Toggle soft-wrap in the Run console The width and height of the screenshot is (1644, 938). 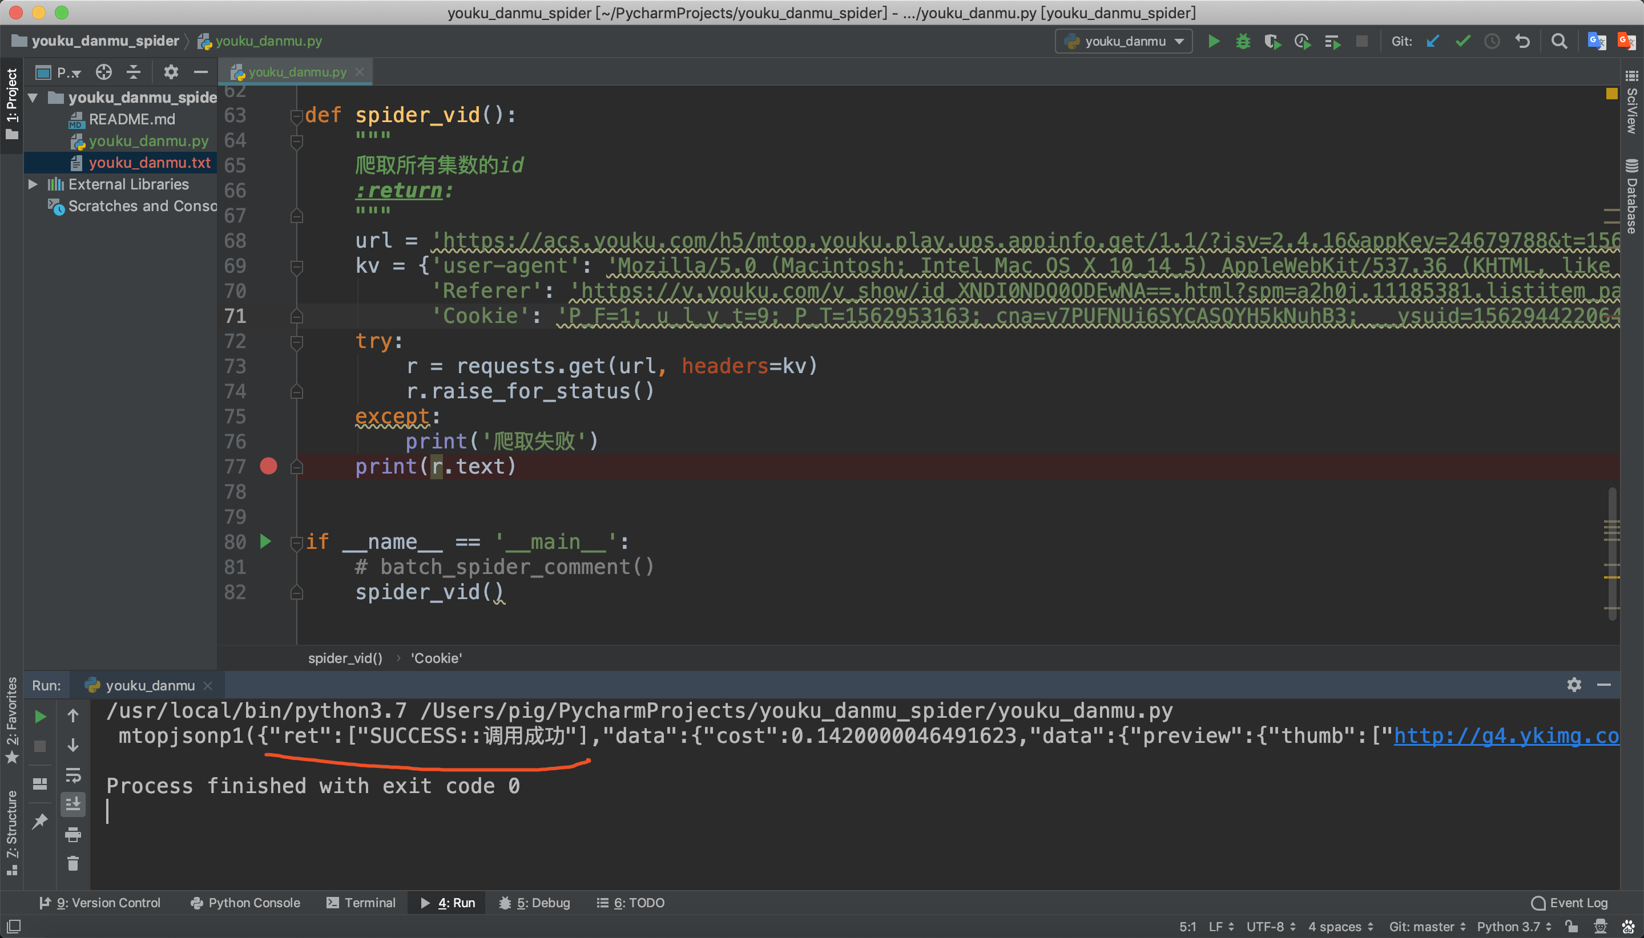point(73,775)
